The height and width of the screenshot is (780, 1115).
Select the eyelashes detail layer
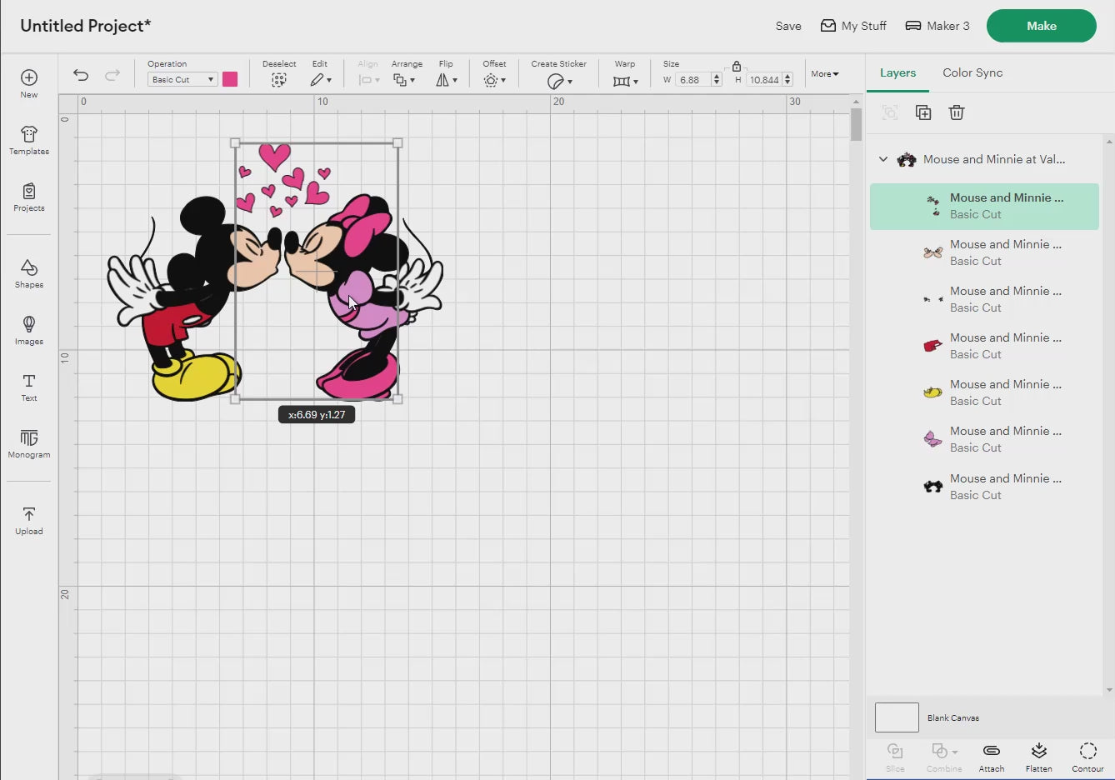(984, 299)
